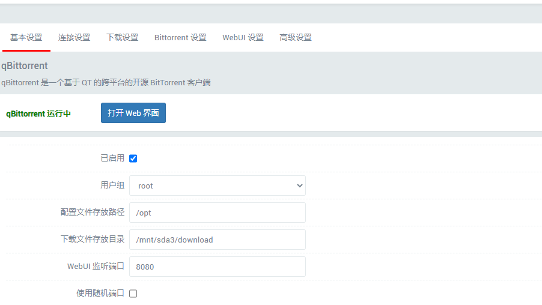Viewport: 542px width, 305px height.
Task: Click the 下载文件存放目录 input field
Action: pyautogui.click(x=218, y=240)
